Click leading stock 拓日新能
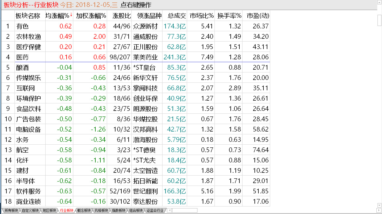 pyautogui.click(x=145, y=181)
